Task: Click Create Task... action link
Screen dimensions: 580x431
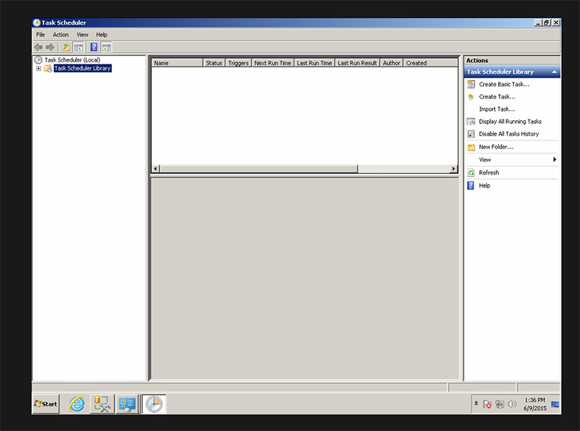Action: pyautogui.click(x=497, y=97)
